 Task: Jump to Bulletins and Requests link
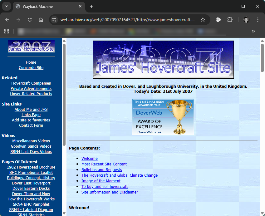pyautogui.click(x=101, y=170)
